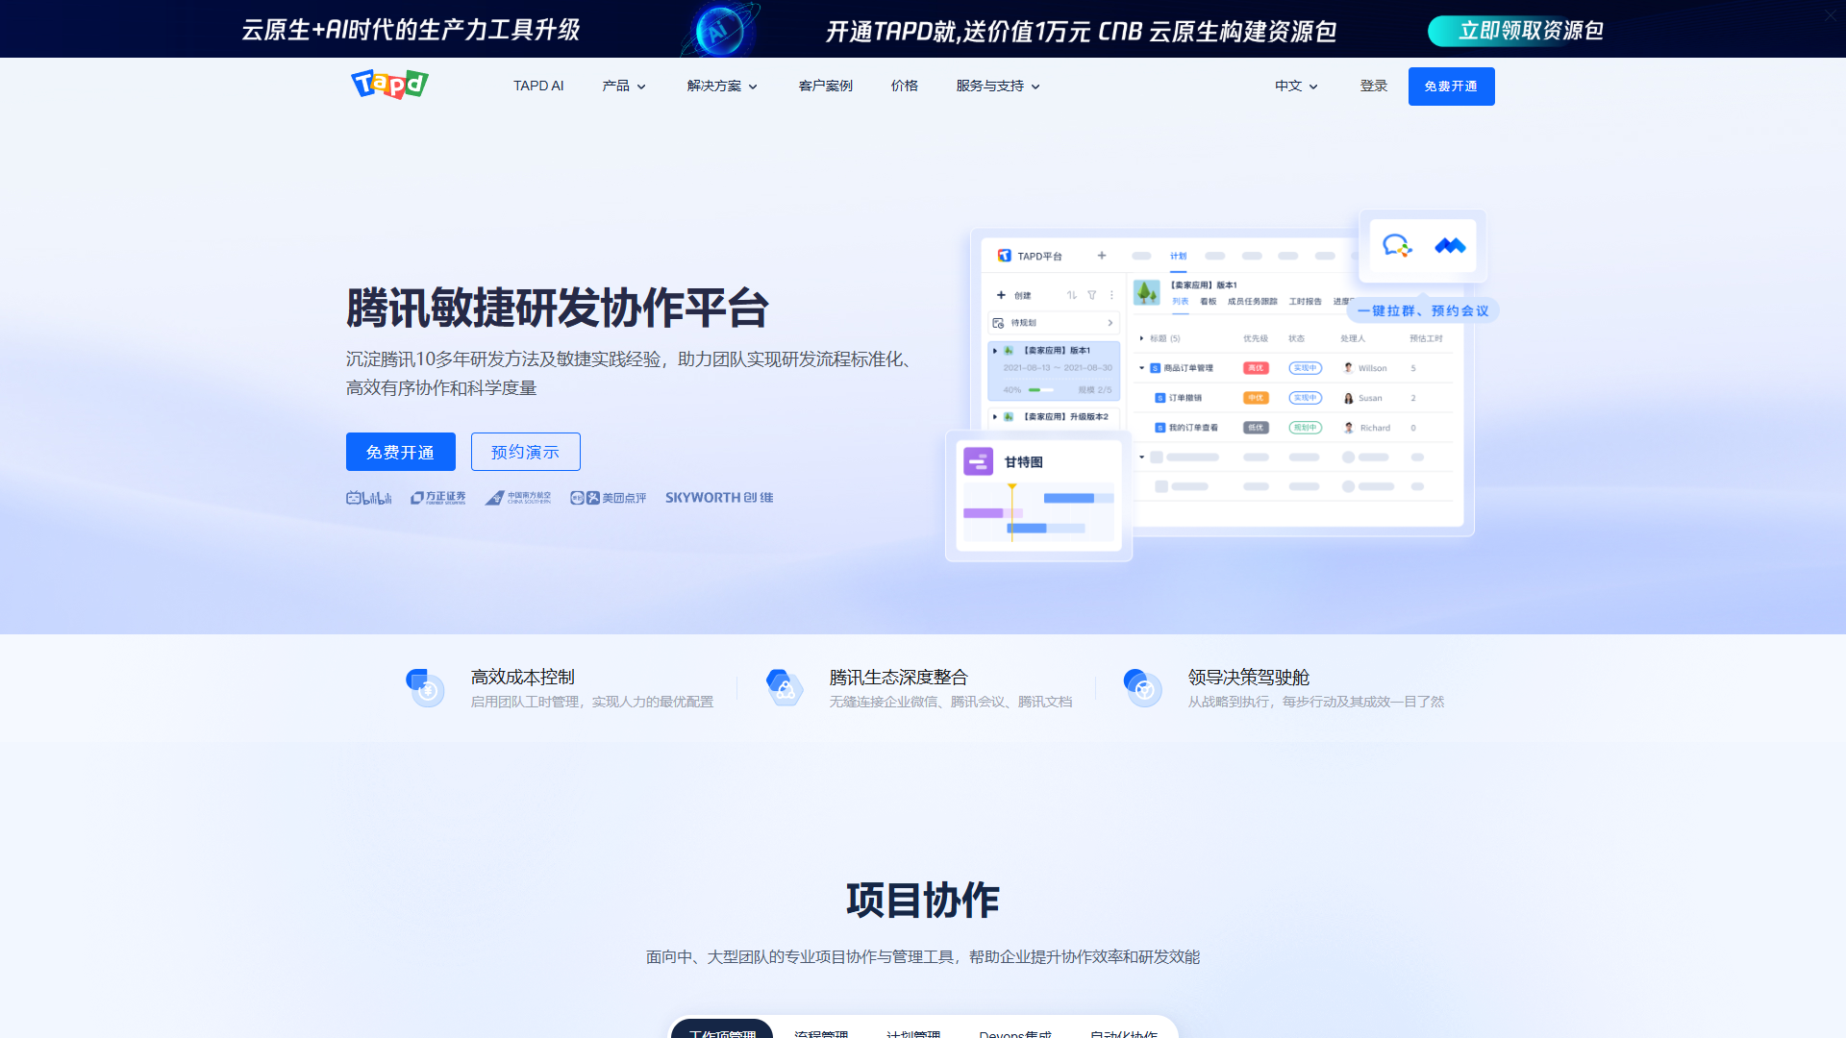Select the 计划 tab in the preview
This screenshot has height=1038, width=1846.
coord(1179,256)
